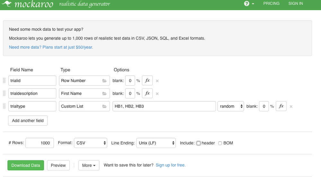The width and height of the screenshot is (321, 179).
Task: Open the Format CSV dropdown
Action: 91,143
